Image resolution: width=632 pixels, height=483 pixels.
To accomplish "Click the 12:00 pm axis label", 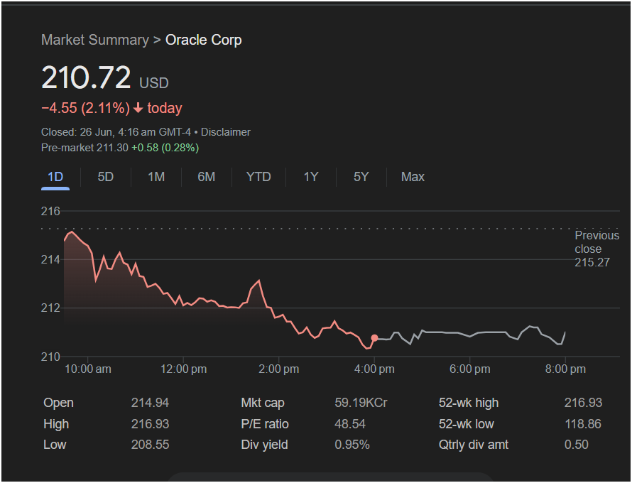I will [183, 369].
